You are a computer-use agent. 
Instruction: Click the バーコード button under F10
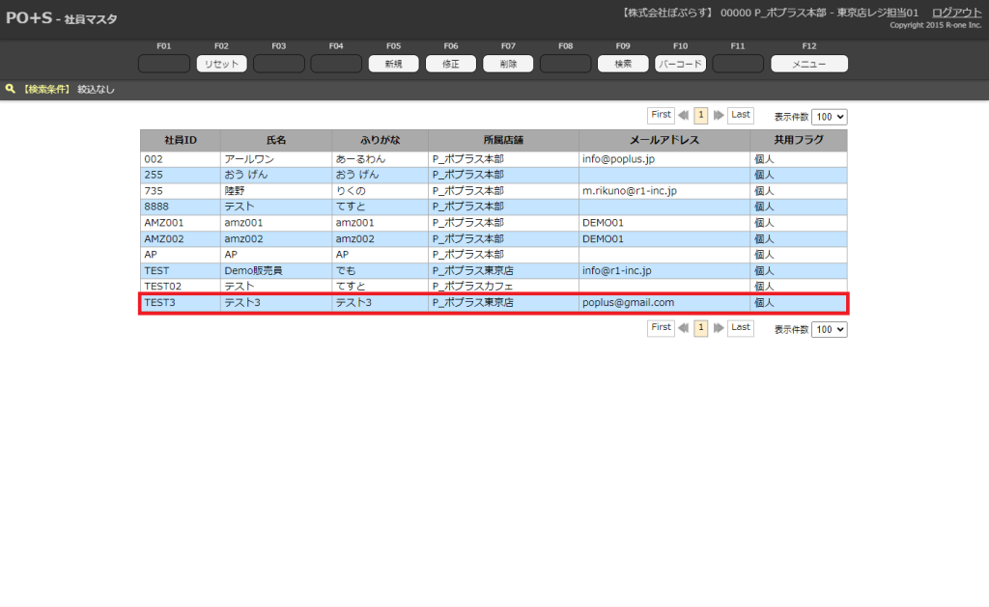[680, 64]
